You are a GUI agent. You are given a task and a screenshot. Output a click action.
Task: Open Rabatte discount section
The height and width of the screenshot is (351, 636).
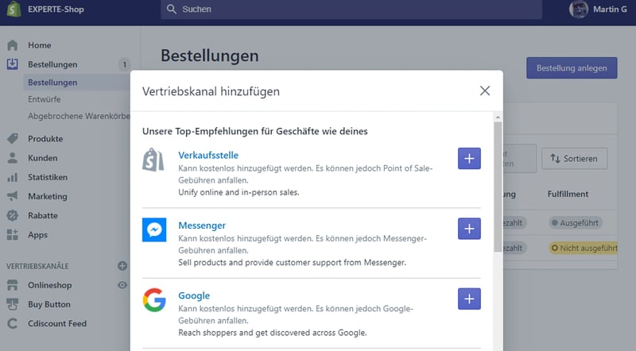45,215
